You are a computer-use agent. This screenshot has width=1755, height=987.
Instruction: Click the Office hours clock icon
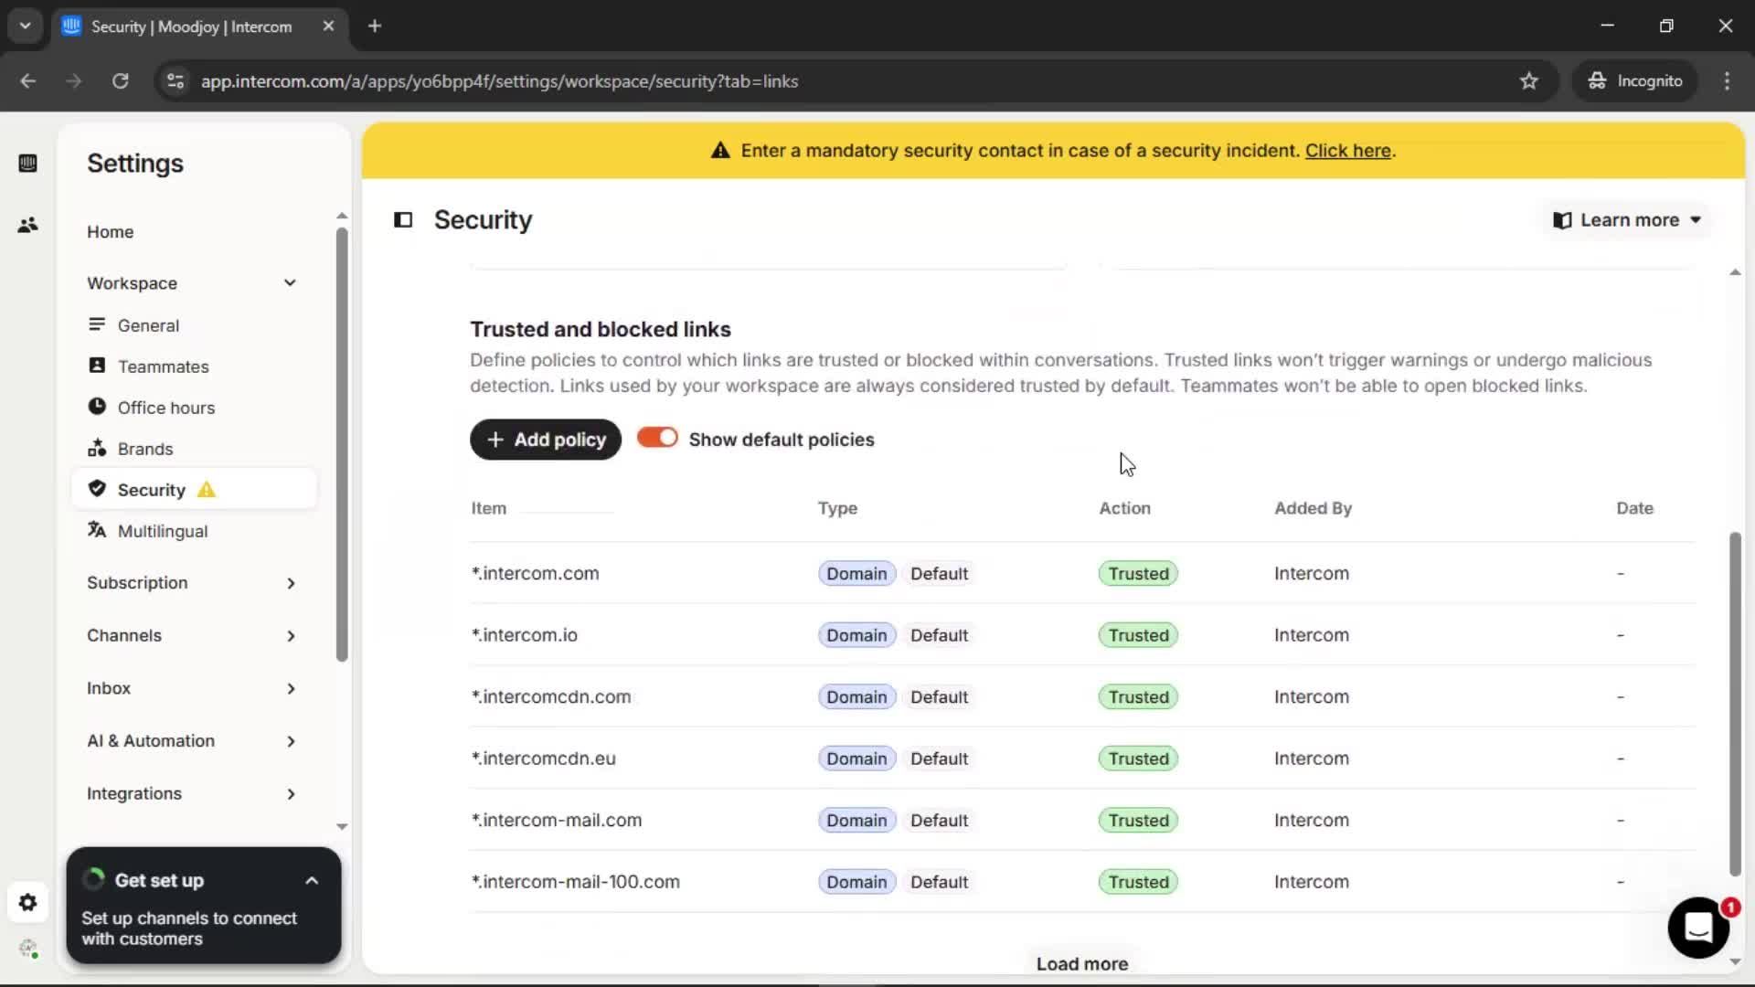click(x=97, y=407)
